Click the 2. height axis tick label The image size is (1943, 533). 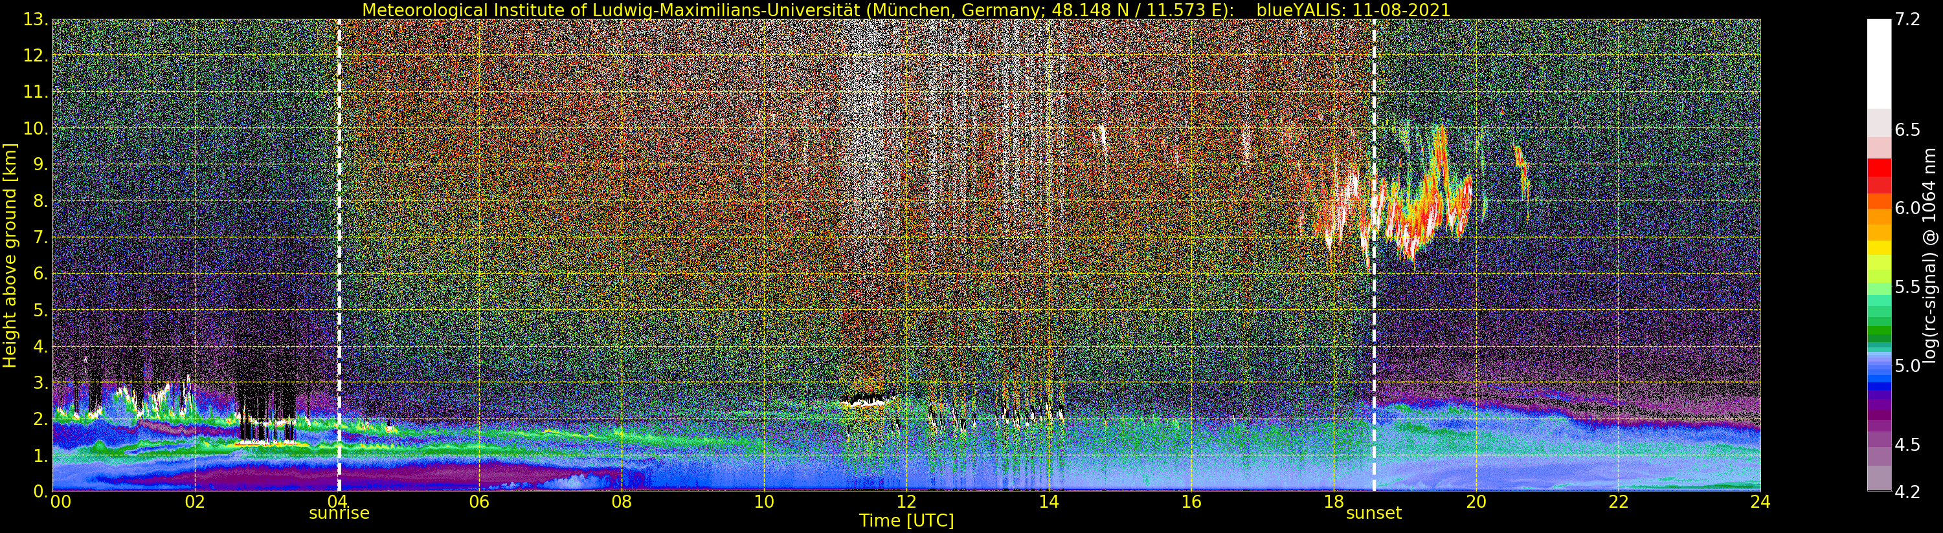click(41, 419)
